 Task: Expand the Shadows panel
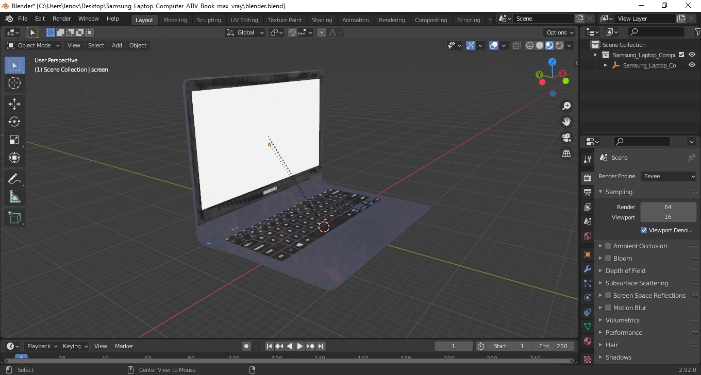pos(600,357)
